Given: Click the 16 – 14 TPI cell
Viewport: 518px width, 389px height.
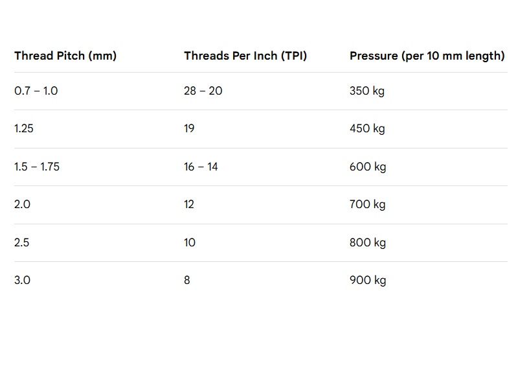Looking at the screenshot, I should pyautogui.click(x=201, y=167).
